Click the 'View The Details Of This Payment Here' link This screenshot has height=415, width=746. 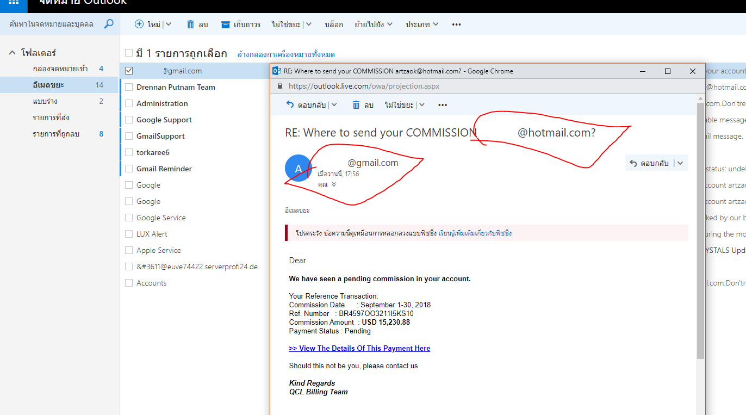359,348
